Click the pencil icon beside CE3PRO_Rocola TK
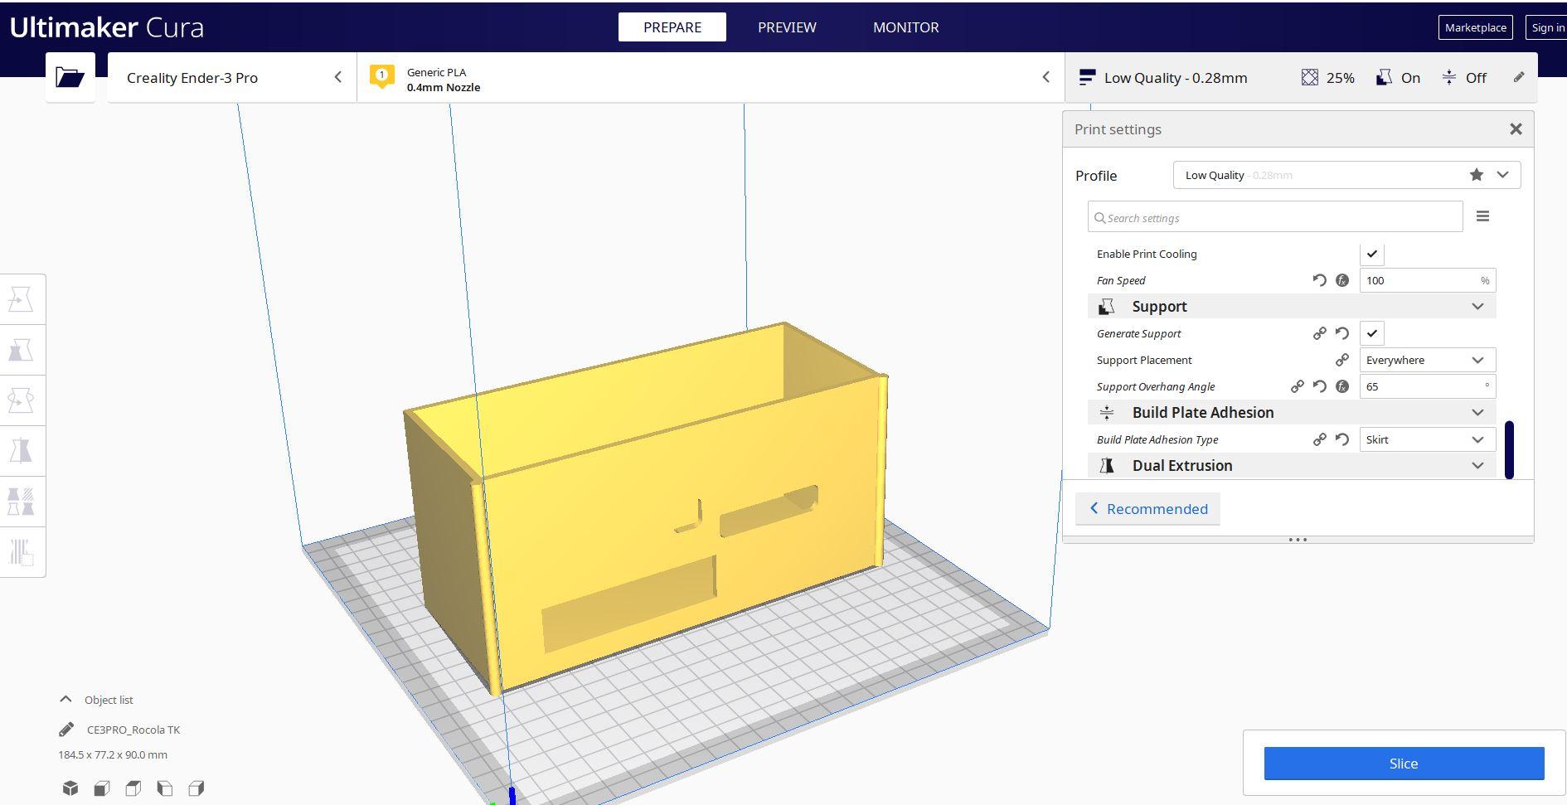The image size is (1567, 805). [x=66, y=730]
